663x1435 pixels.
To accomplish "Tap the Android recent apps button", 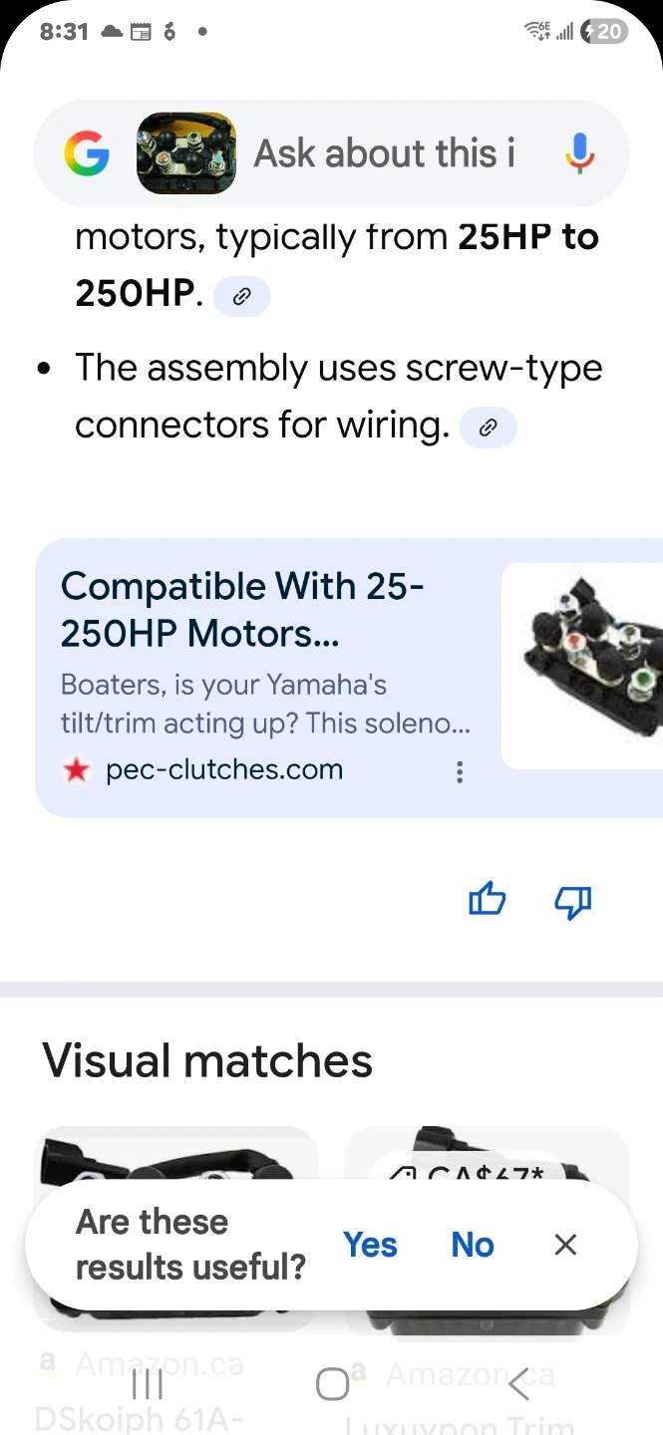I will (x=148, y=1383).
